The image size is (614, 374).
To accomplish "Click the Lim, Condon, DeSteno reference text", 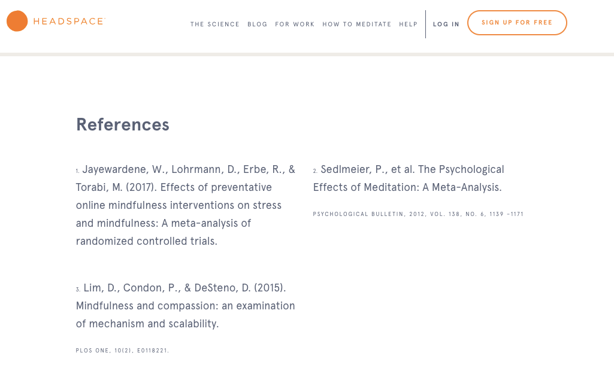I will (x=186, y=306).
